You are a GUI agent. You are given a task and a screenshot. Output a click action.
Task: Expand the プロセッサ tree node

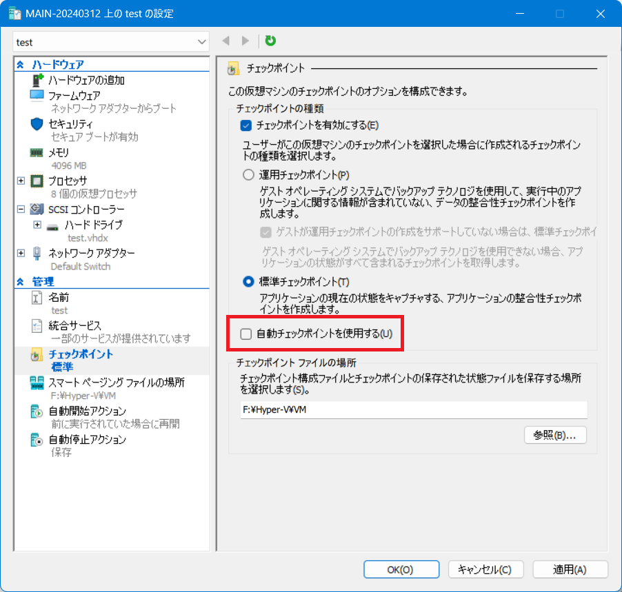tap(21, 181)
